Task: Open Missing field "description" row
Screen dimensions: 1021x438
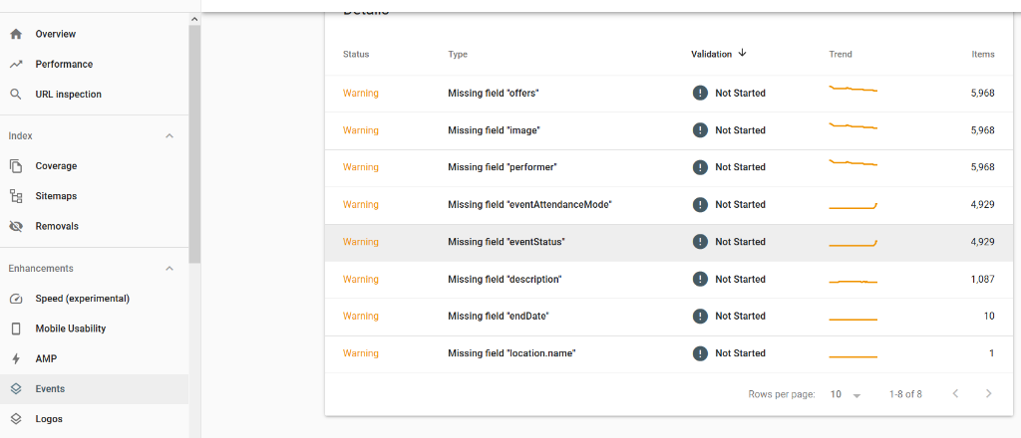Action: tap(669, 280)
